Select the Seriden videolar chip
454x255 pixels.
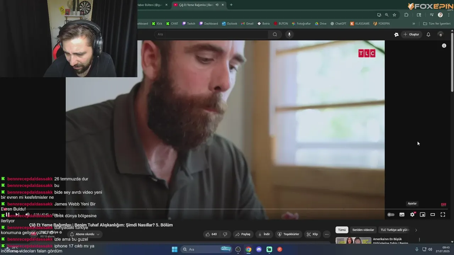(x=363, y=230)
